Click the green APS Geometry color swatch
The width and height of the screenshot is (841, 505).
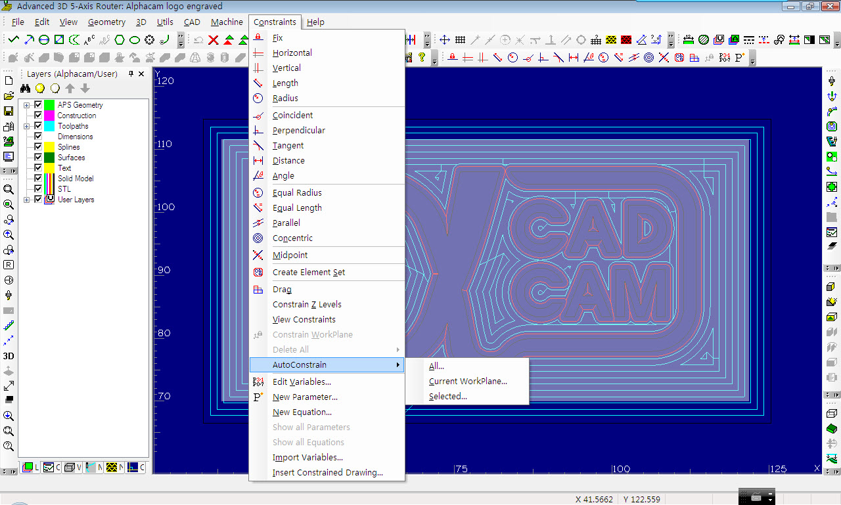click(x=49, y=105)
